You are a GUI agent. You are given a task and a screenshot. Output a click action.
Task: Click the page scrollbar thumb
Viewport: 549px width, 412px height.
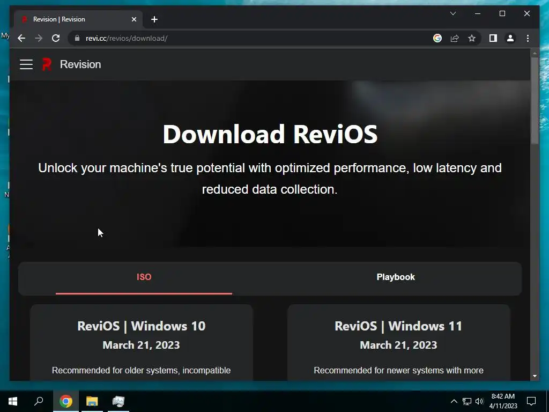535,100
